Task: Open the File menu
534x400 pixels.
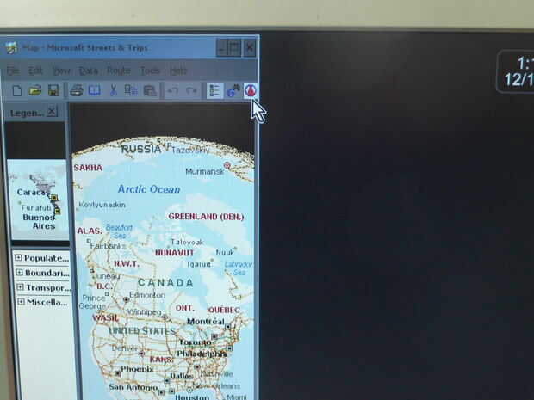Action: click(13, 71)
